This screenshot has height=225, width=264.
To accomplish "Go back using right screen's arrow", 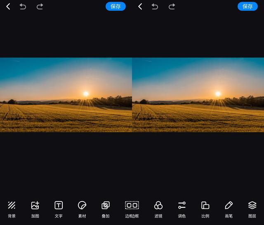I will point(140,6).
